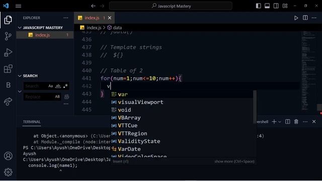Viewport: 322px width, 181px height.
Task: Choose var from autocomplete list
Action: (x=182, y=95)
